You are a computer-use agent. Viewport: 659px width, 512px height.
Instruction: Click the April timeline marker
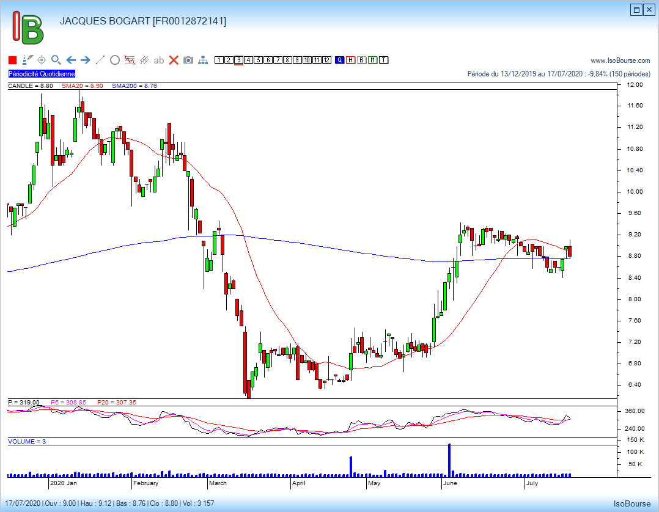coord(299,483)
